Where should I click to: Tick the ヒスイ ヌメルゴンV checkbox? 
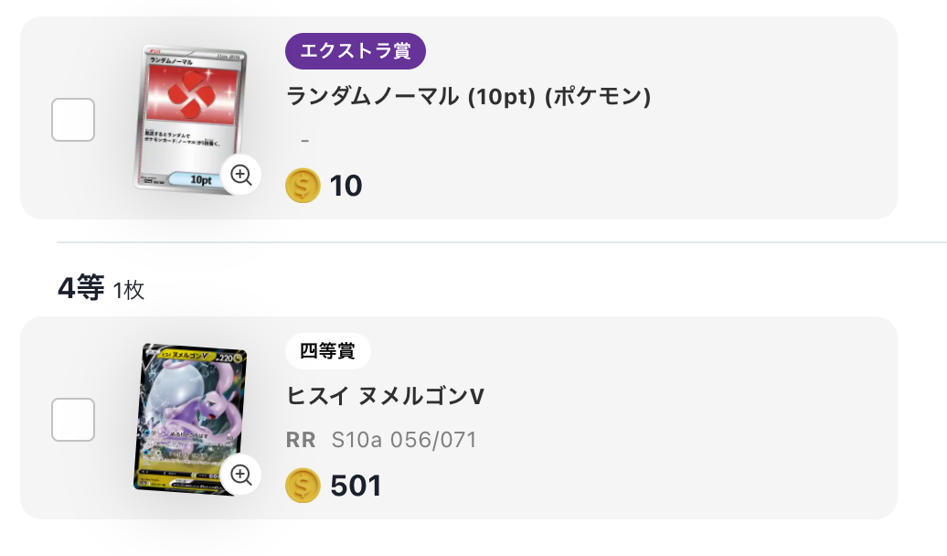point(73,420)
